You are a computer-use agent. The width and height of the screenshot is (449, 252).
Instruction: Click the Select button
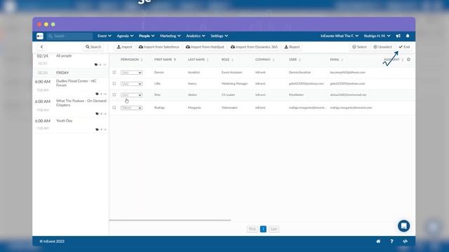point(359,47)
